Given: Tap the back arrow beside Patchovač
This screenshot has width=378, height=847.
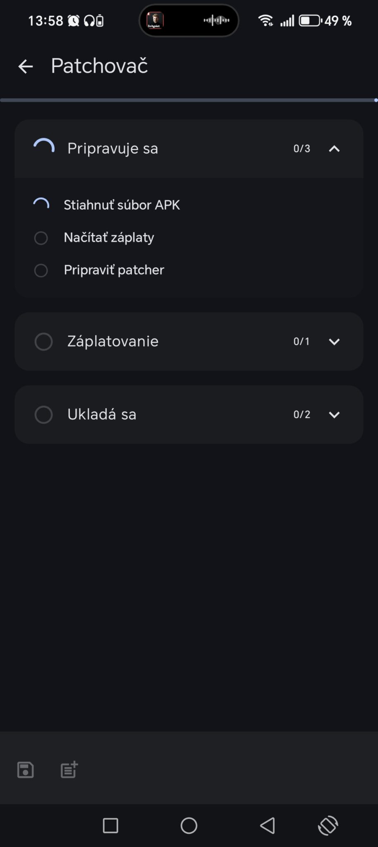Looking at the screenshot, I should point(25,66).
